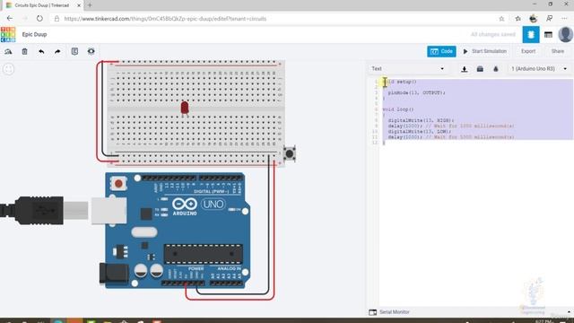Click the zoom to fit icon
574x323 pixels.
[9, 69]
